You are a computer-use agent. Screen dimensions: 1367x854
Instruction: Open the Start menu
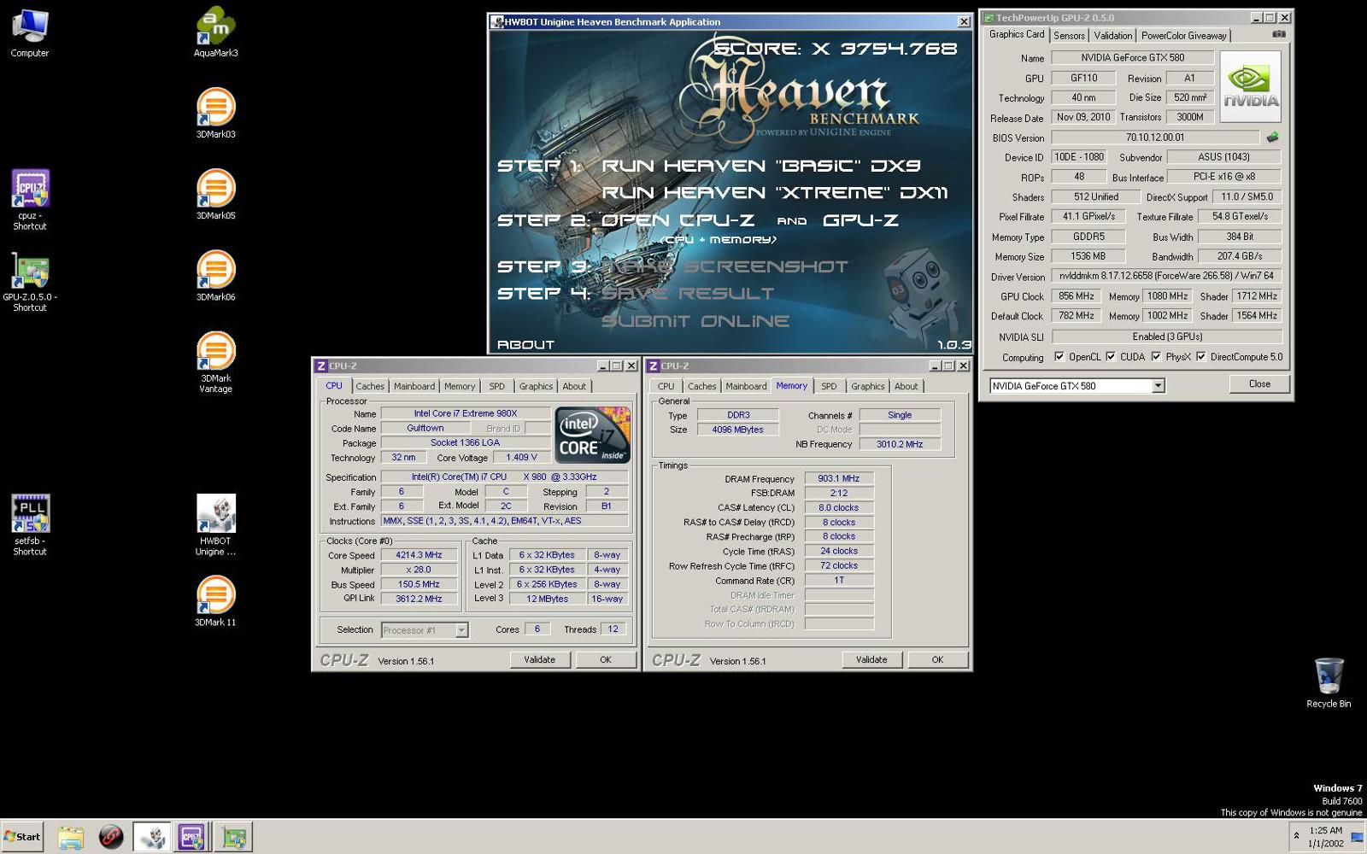click(22, 837)
